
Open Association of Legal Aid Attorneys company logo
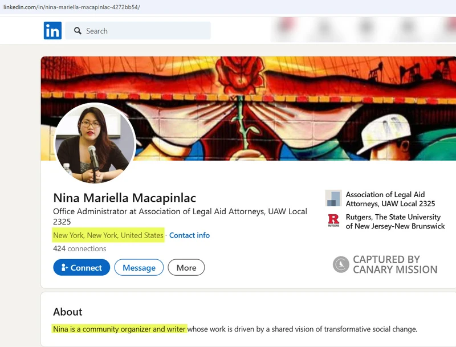point(333,198)
